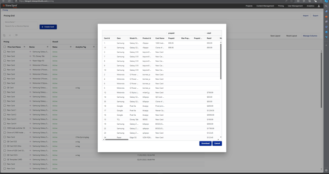Click the X delete icon above the grid

pyautogui.click(x=10, y=36)
